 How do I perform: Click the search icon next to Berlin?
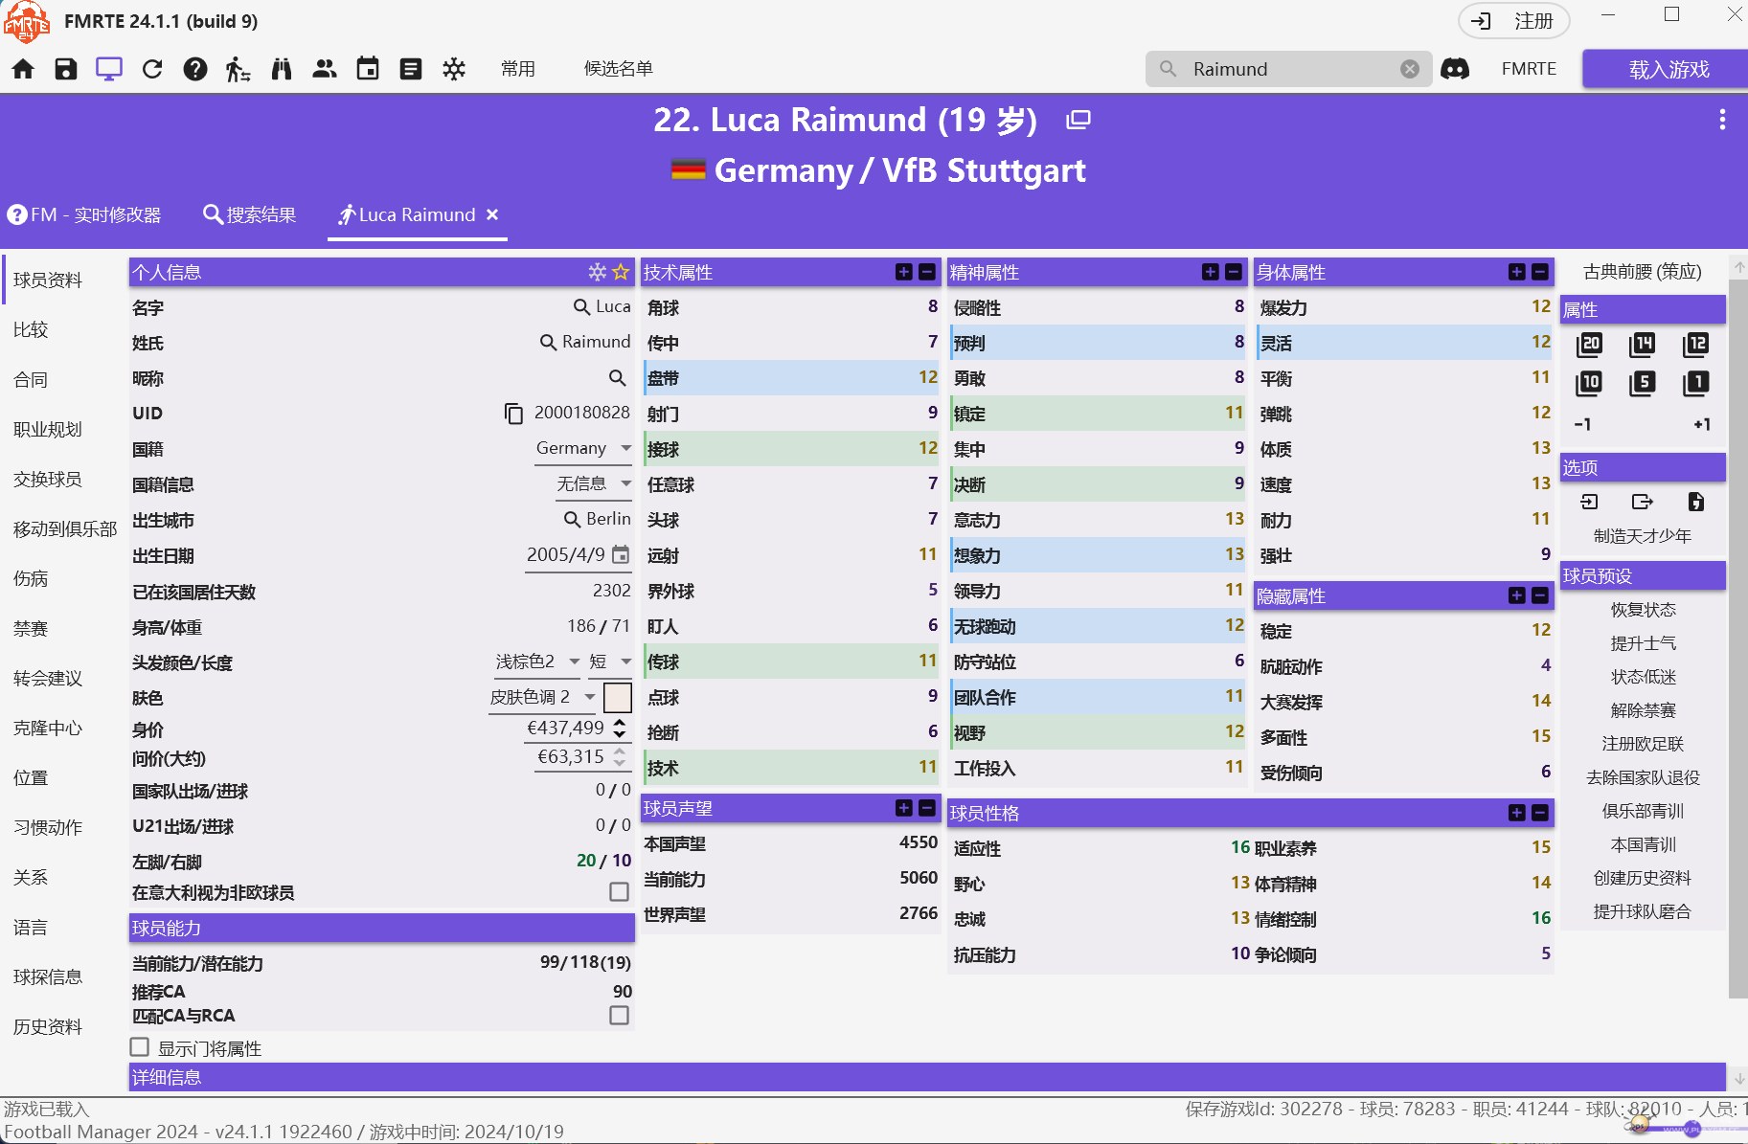pyautogui.click(x=573, y=519)
